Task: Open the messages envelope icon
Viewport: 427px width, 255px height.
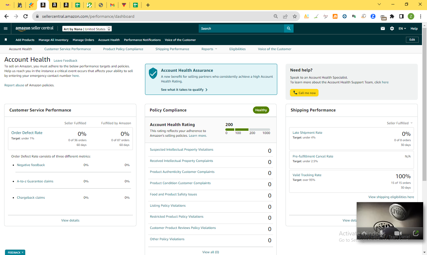Action: coord(383,28)
